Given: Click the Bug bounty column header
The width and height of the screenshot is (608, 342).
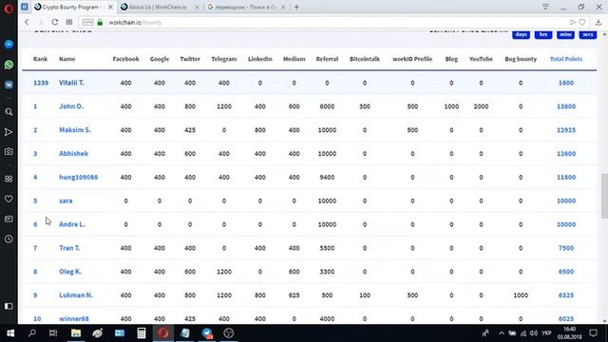Looking at the screenshot, I should tap(521, 59).
